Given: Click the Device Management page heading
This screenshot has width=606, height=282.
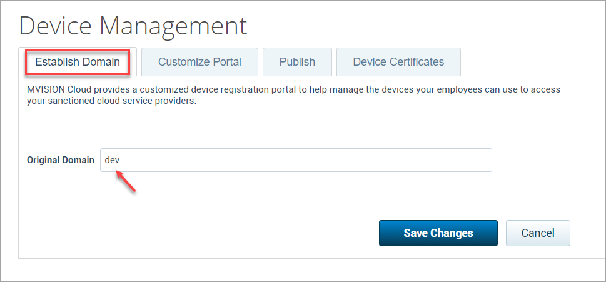Looking at the screenshot, I should click(x=133, y=26).
